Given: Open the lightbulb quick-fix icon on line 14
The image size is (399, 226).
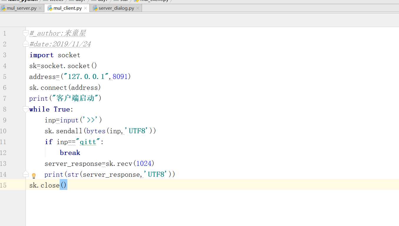Looking at the screenshot, I should [34, 176].
